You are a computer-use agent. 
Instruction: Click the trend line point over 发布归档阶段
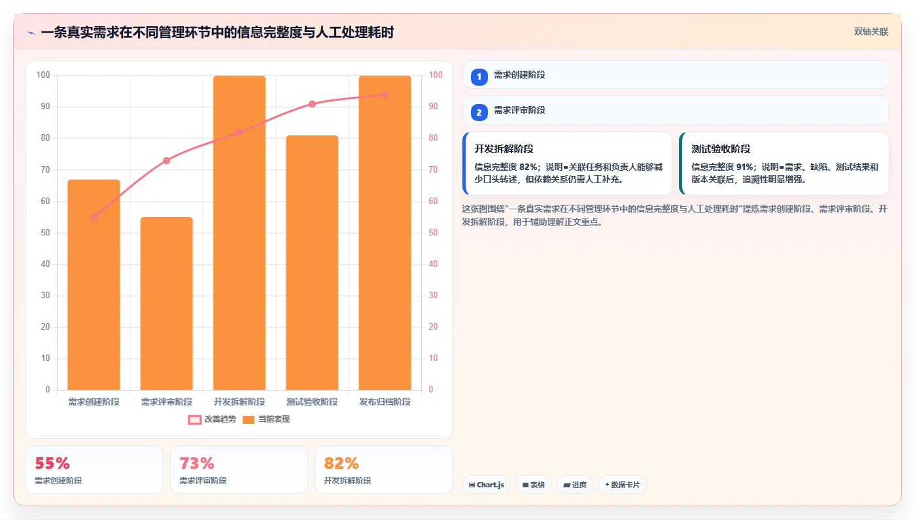point(385,94)
